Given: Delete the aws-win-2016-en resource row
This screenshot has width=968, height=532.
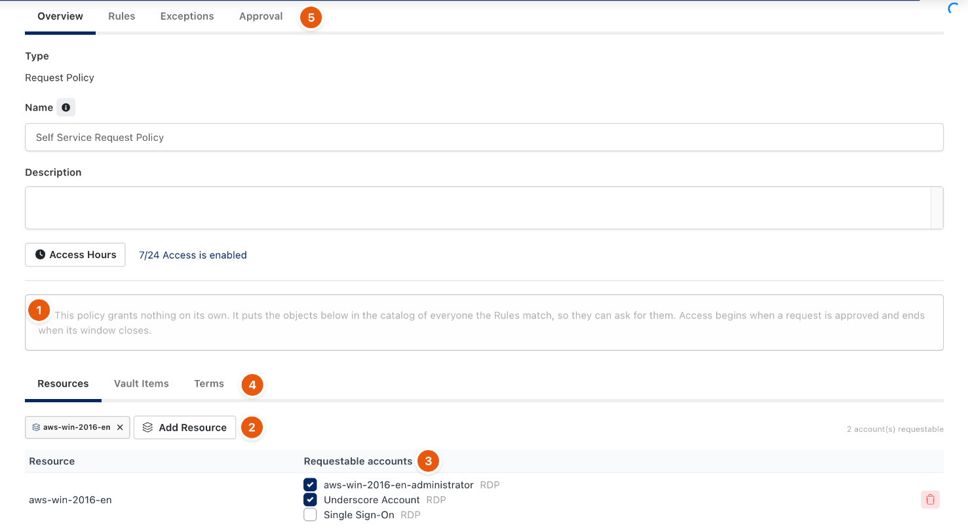Looking at the screenshot, I should point(930,500).
